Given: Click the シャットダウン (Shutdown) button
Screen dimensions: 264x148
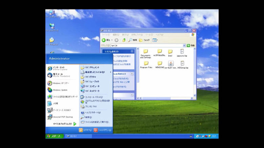Looking at the screenshot, I should click(102, 130).
